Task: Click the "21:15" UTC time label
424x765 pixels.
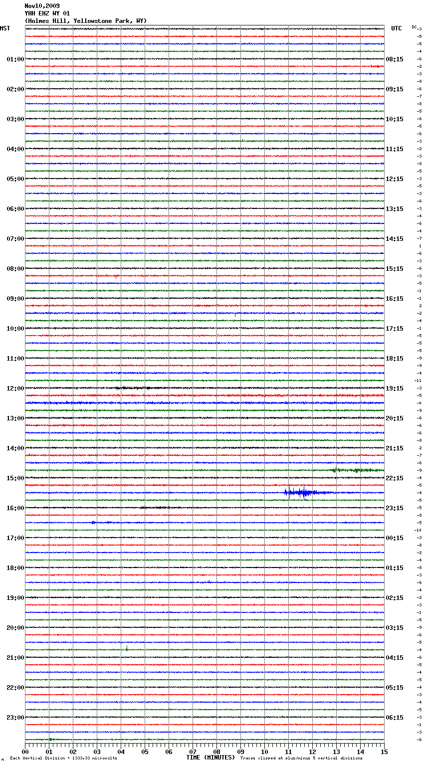Action: pyautogui.click(x=395, y=448)
